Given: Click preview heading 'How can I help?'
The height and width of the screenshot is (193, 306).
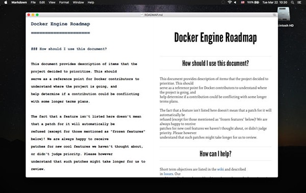Looking at the screenshot, I should tap(215, 154).
